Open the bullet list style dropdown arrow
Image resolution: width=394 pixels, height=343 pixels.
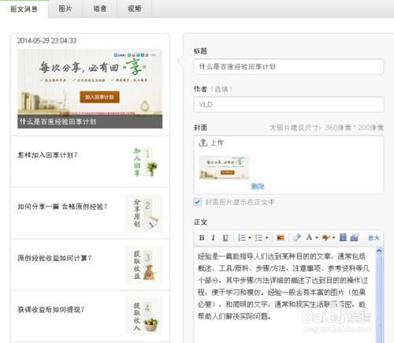point(266,237)
